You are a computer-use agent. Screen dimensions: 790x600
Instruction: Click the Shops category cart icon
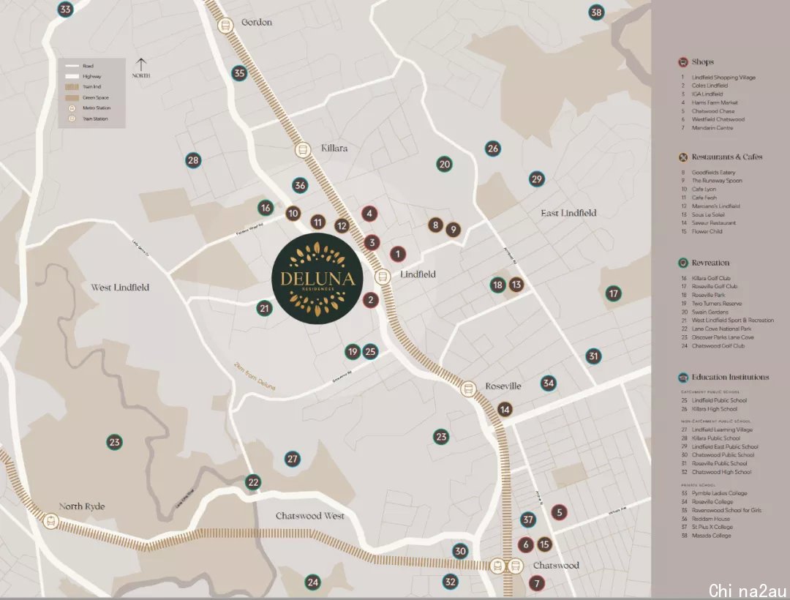(683, 62)
